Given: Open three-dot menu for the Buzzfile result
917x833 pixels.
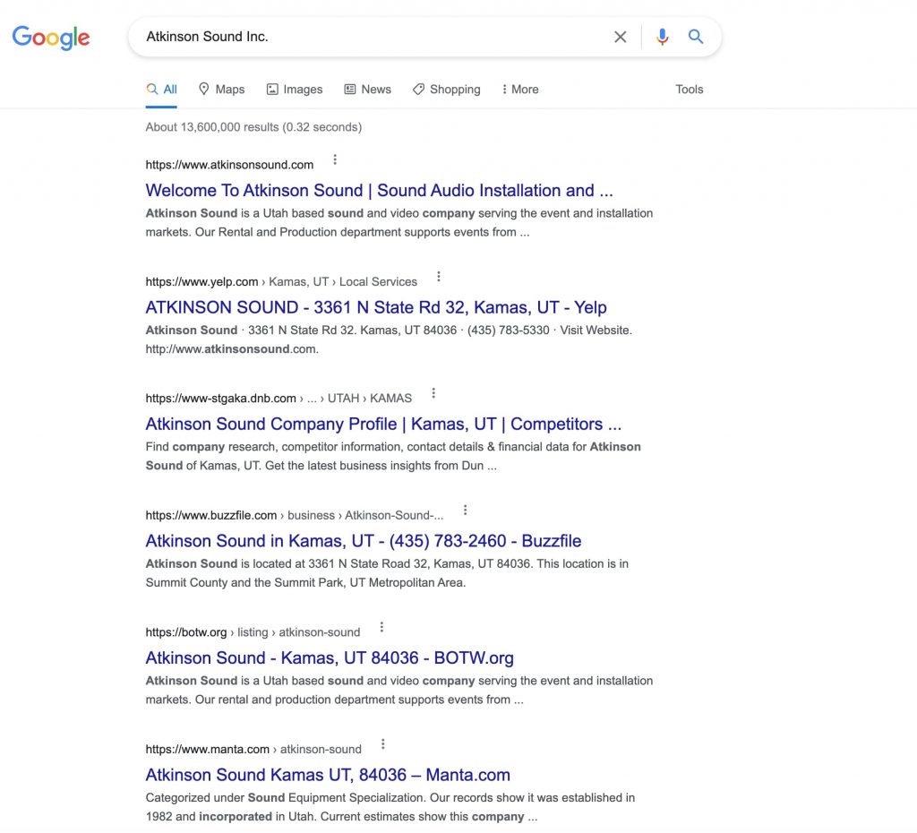Looking at the screenshot, I should [465, 510].
